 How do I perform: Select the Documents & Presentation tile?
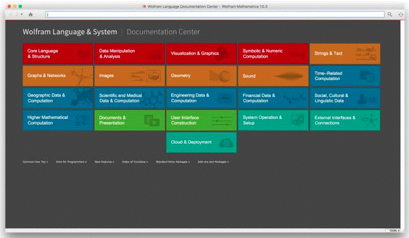click(x=130, y=120)
